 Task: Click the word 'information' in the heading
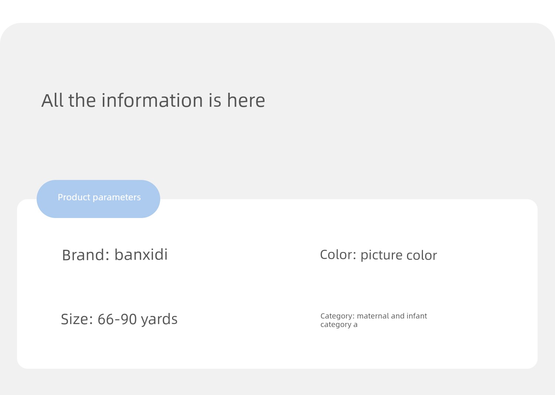pyautogui.click(x=152, y=101)
